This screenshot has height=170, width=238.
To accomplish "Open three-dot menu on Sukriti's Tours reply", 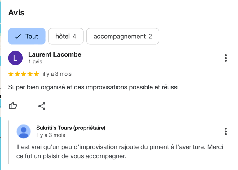I will click(226, 131).
